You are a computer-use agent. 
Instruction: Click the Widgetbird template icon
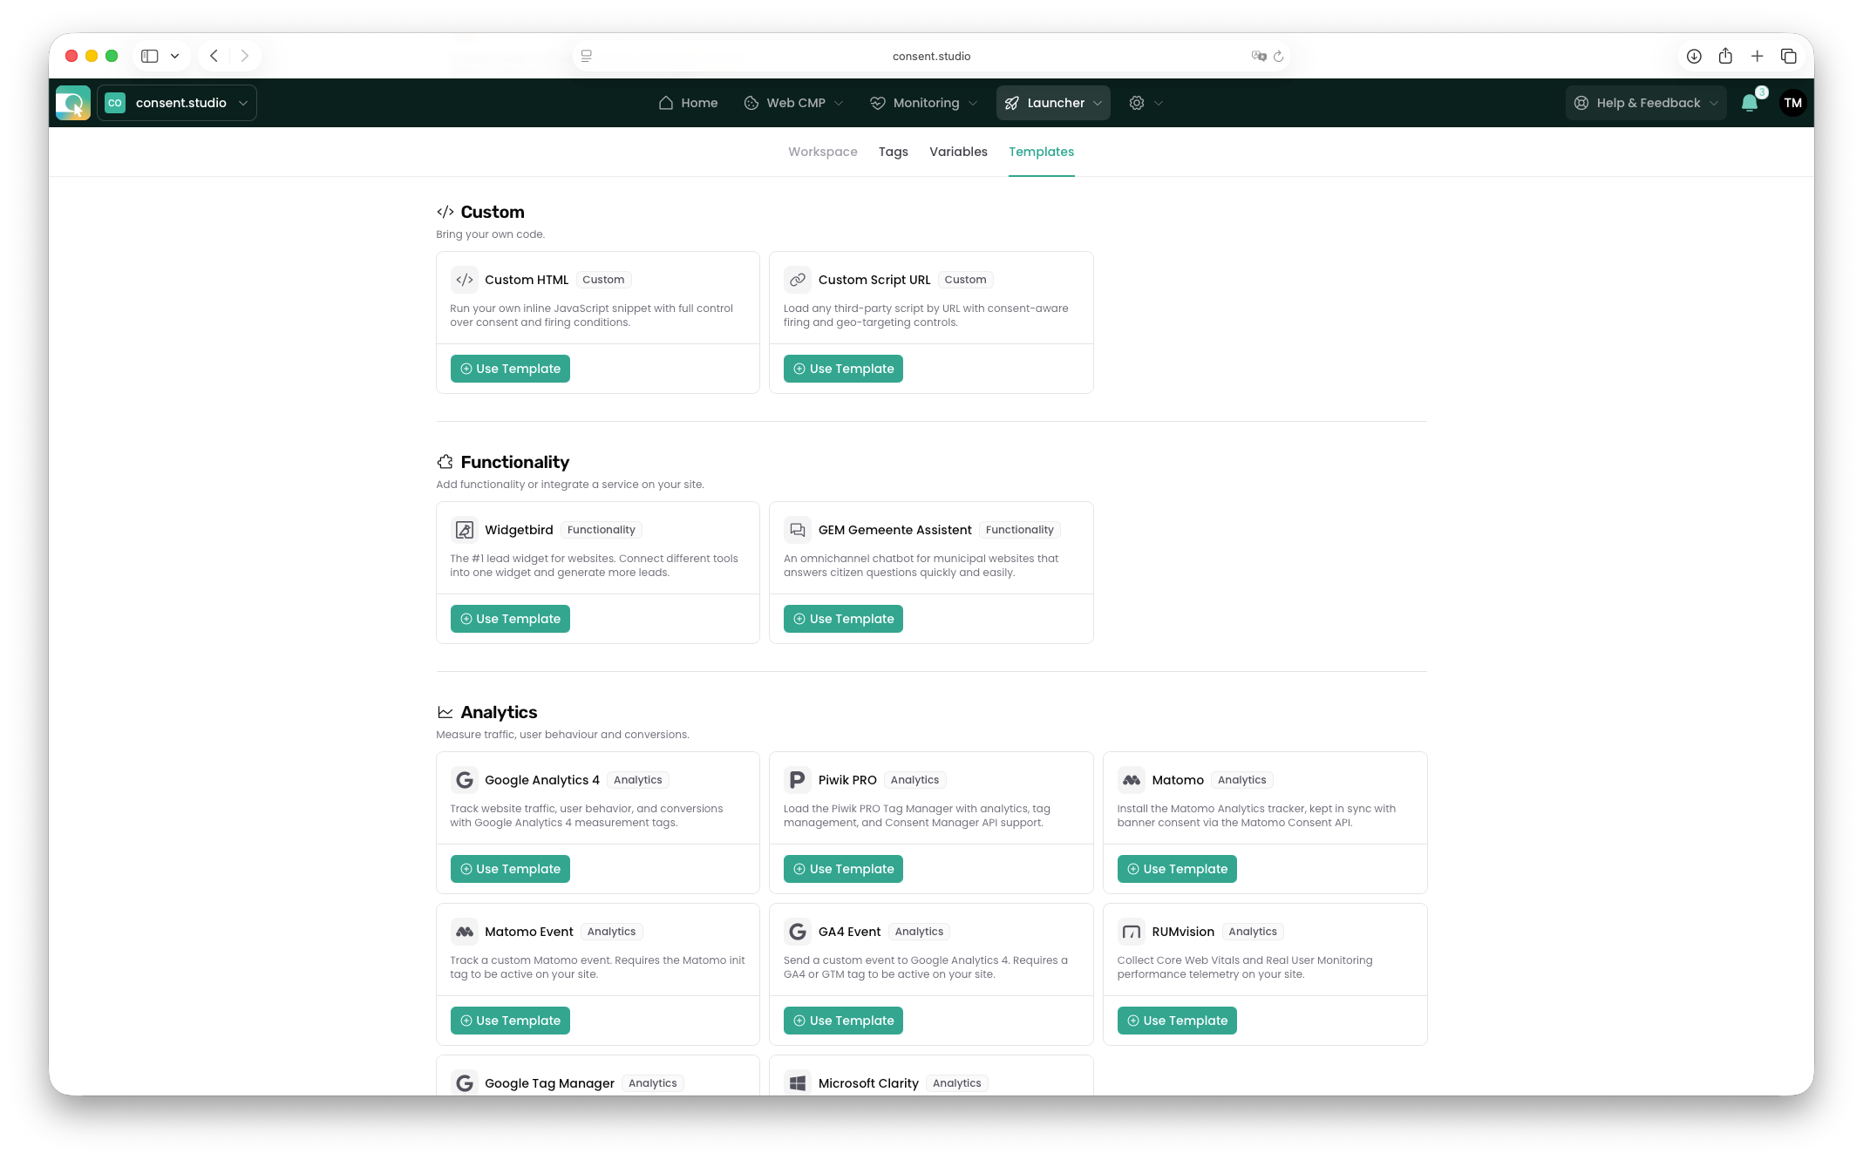click(x=465, y=530)
